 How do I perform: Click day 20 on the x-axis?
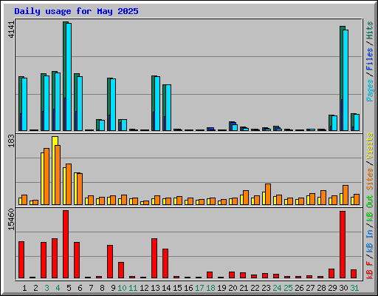233,288
